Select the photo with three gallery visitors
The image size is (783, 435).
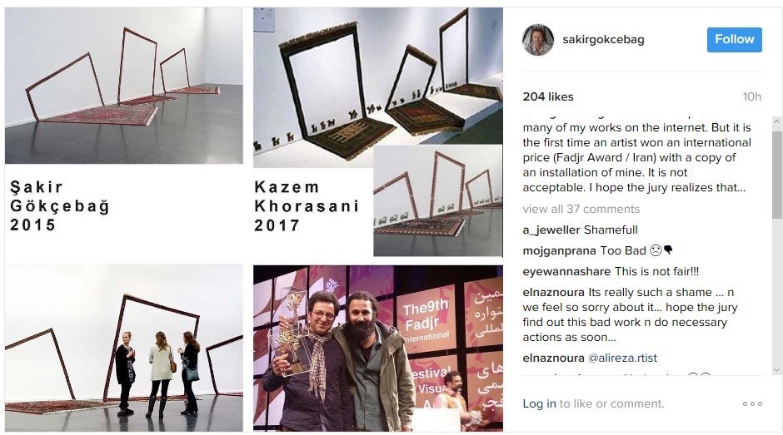click(124, 348)
